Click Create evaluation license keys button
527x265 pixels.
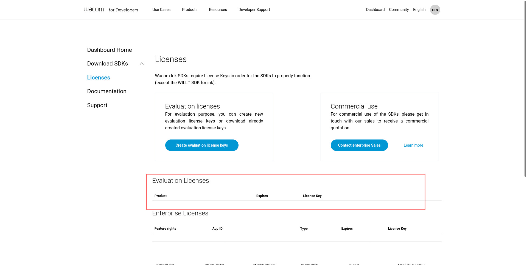tap(201, 145)
